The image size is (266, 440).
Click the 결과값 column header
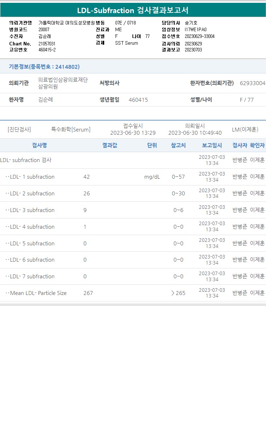pos(110,145)
